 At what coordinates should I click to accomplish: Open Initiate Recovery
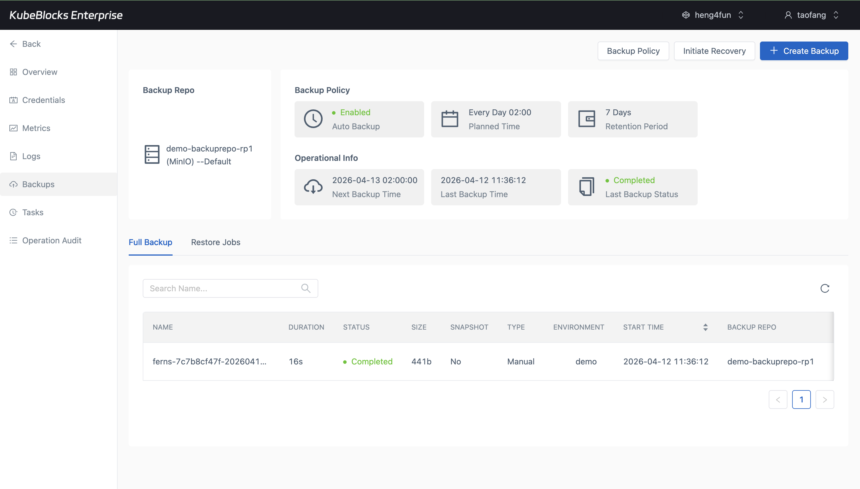714,51
